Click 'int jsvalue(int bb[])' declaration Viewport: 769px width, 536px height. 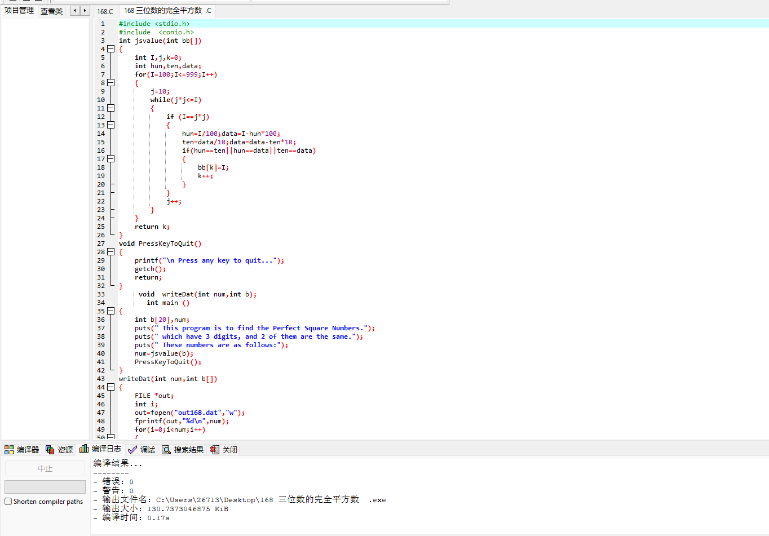point(160,41)
